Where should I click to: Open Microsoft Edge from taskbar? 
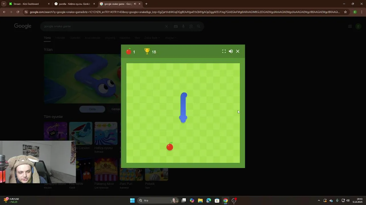[208, 200]
